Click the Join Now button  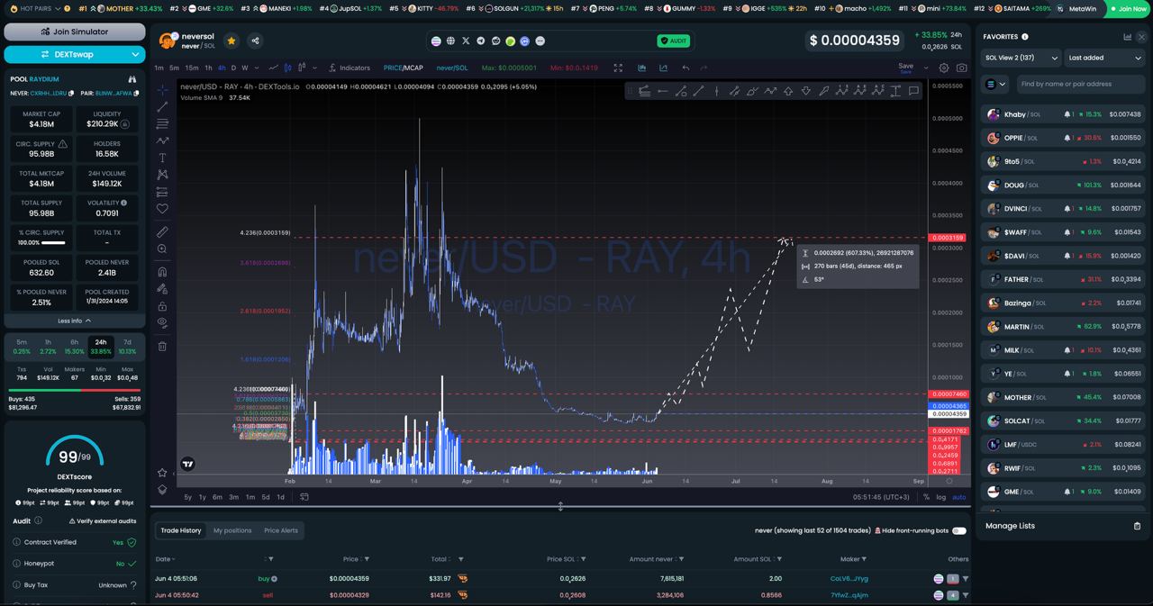1128,8
